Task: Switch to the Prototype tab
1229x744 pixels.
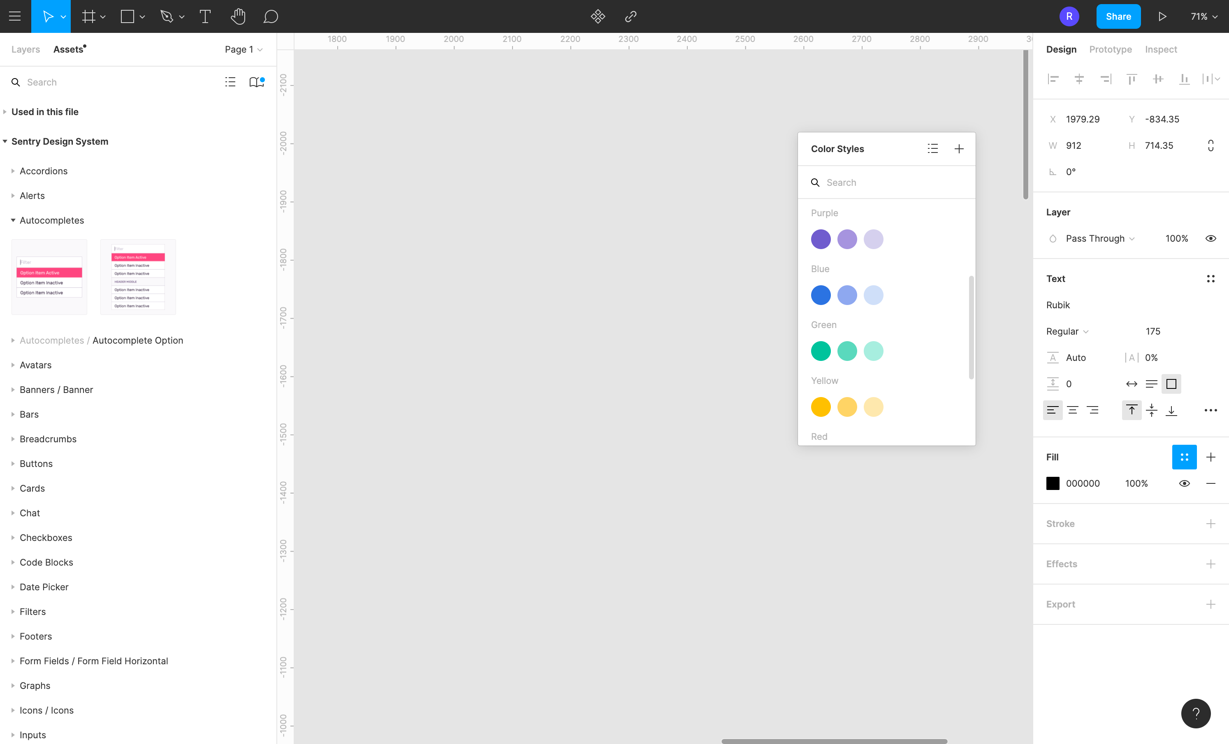Action: coord(1110,49)
